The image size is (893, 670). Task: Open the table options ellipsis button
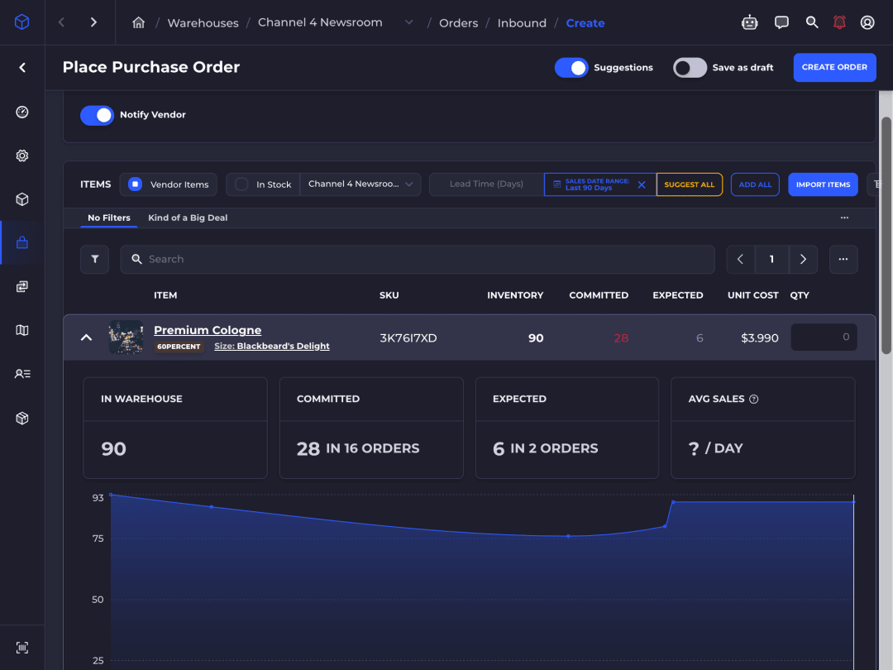click(843, 259)
